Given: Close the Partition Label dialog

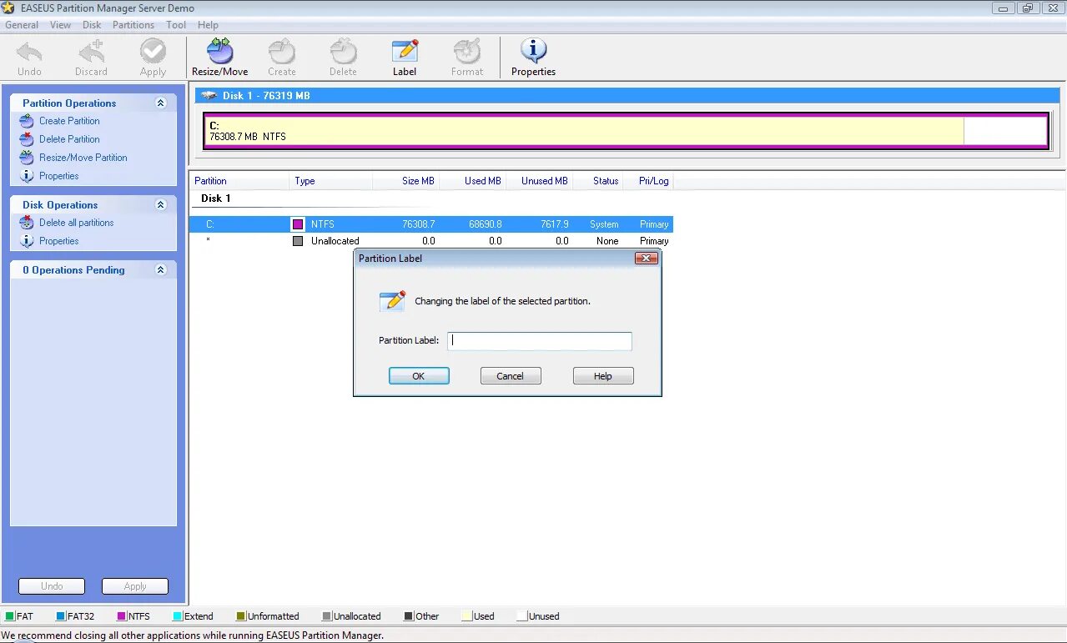Looking at the screenshot, I should (647, 259).
